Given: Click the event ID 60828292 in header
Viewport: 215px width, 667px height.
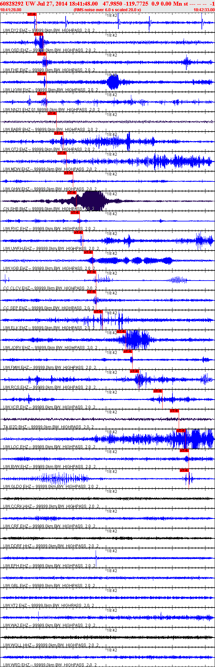Looking at the screenshot, I should tap(12, 4).
